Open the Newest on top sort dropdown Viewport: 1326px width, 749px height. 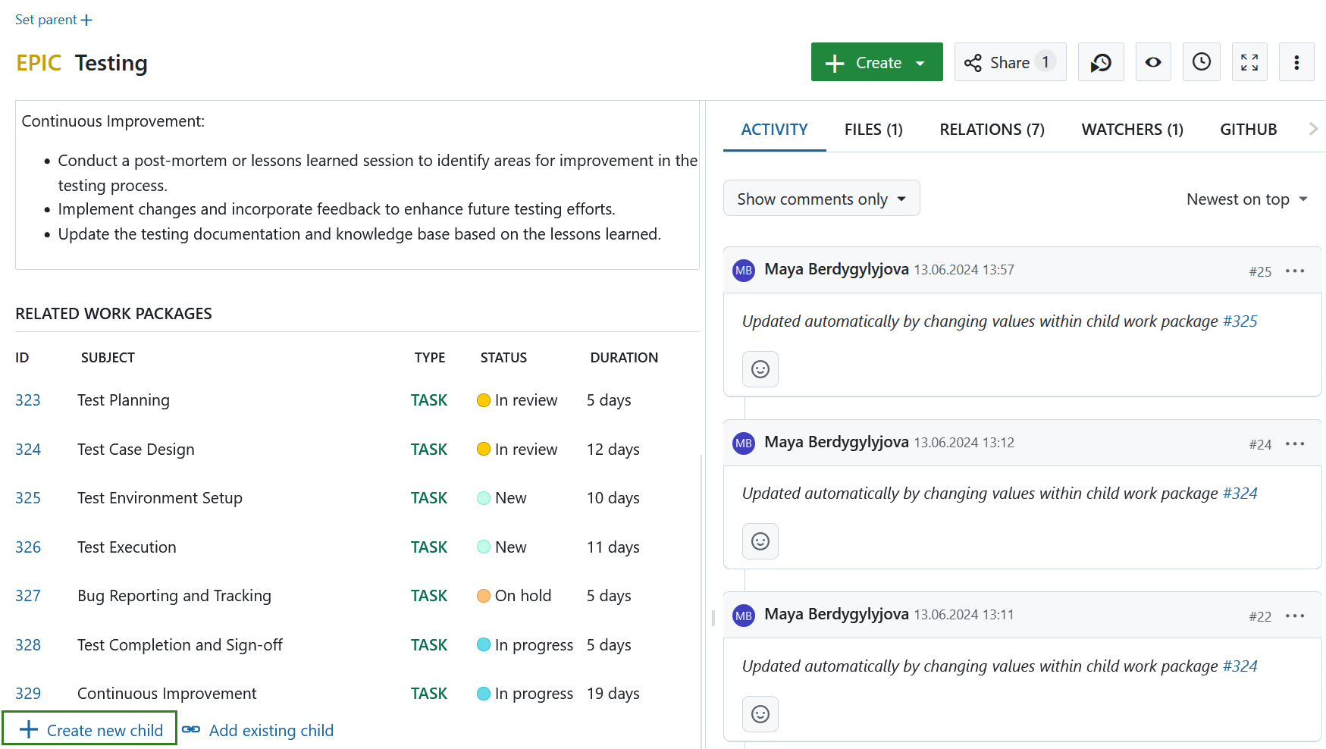point(1246,199)
